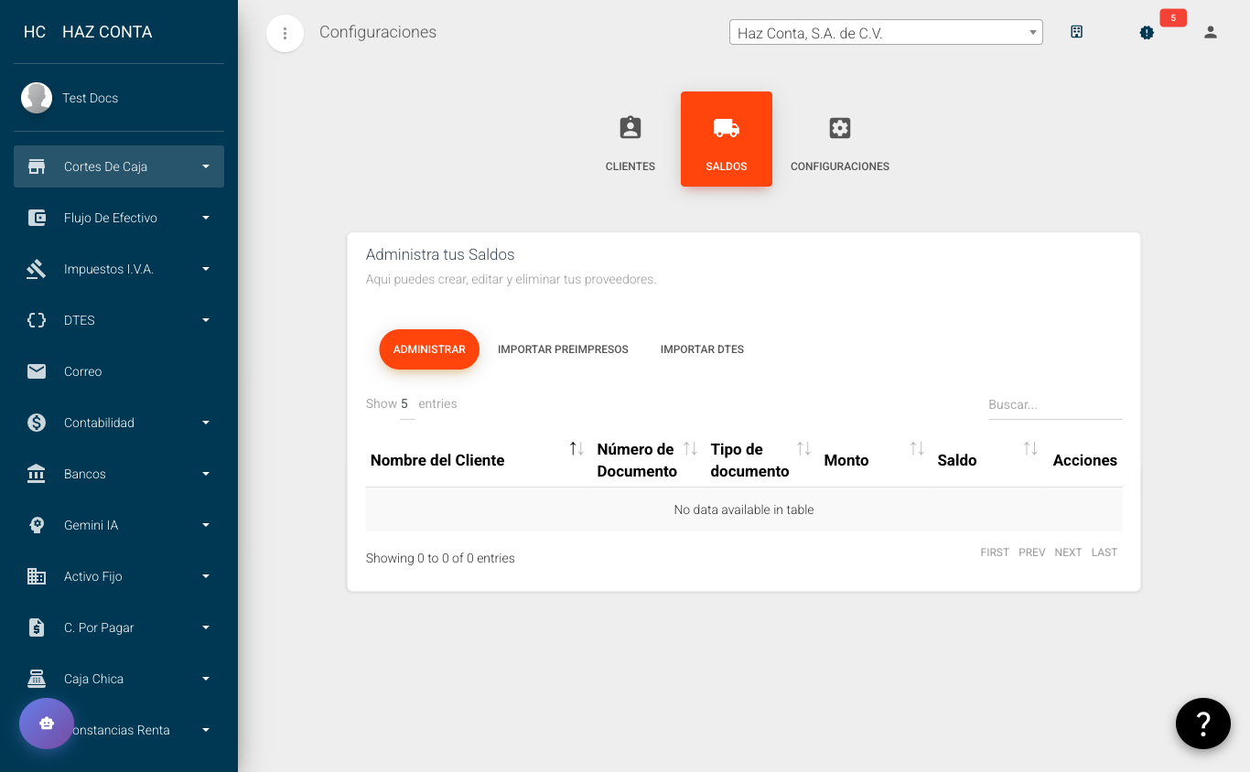Switch to the IMPORTAR PREIMPRESOS tab
The image size is (1250, 772).
(x=563, y=348)
